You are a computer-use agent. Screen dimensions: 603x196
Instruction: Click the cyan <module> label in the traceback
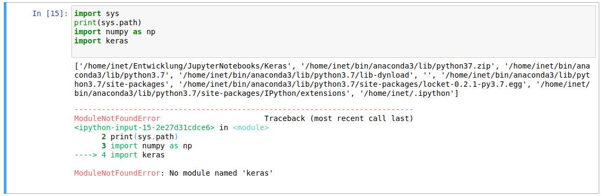pyautogui.click(x=251, y=128)
